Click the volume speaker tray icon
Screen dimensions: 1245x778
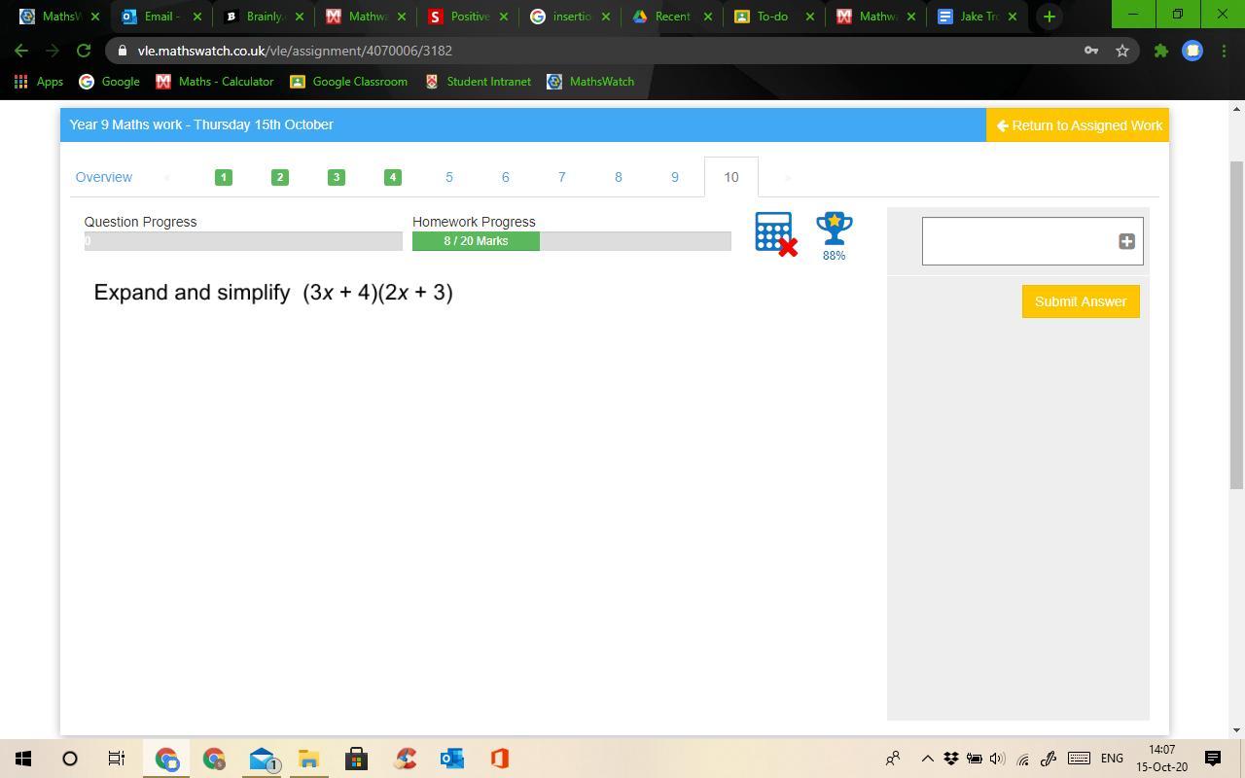click(997, 759)
